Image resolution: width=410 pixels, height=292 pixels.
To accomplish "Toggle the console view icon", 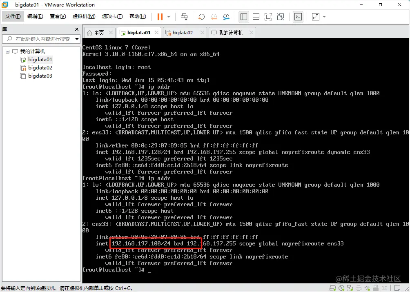I will [x=298, y=17].
